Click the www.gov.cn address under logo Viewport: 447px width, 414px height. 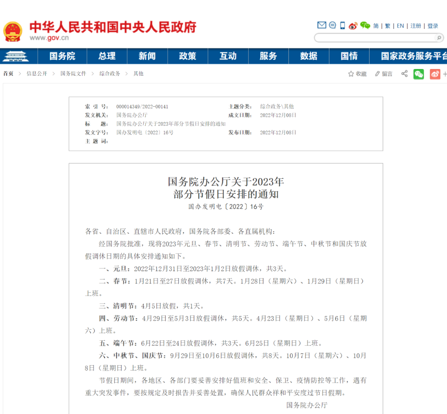point(49,38)
